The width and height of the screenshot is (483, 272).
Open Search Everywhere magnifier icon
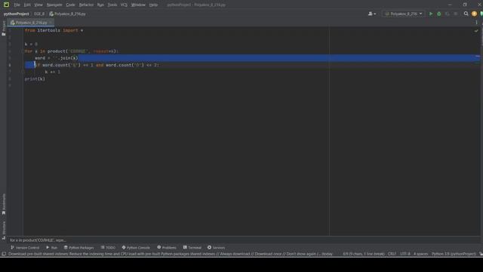point(466,14)
